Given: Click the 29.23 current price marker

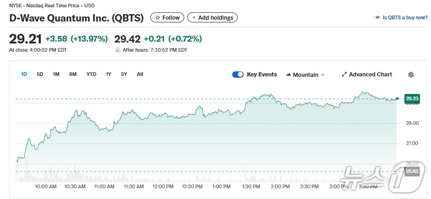Looking at the screenshot, I should click(412, 98).
